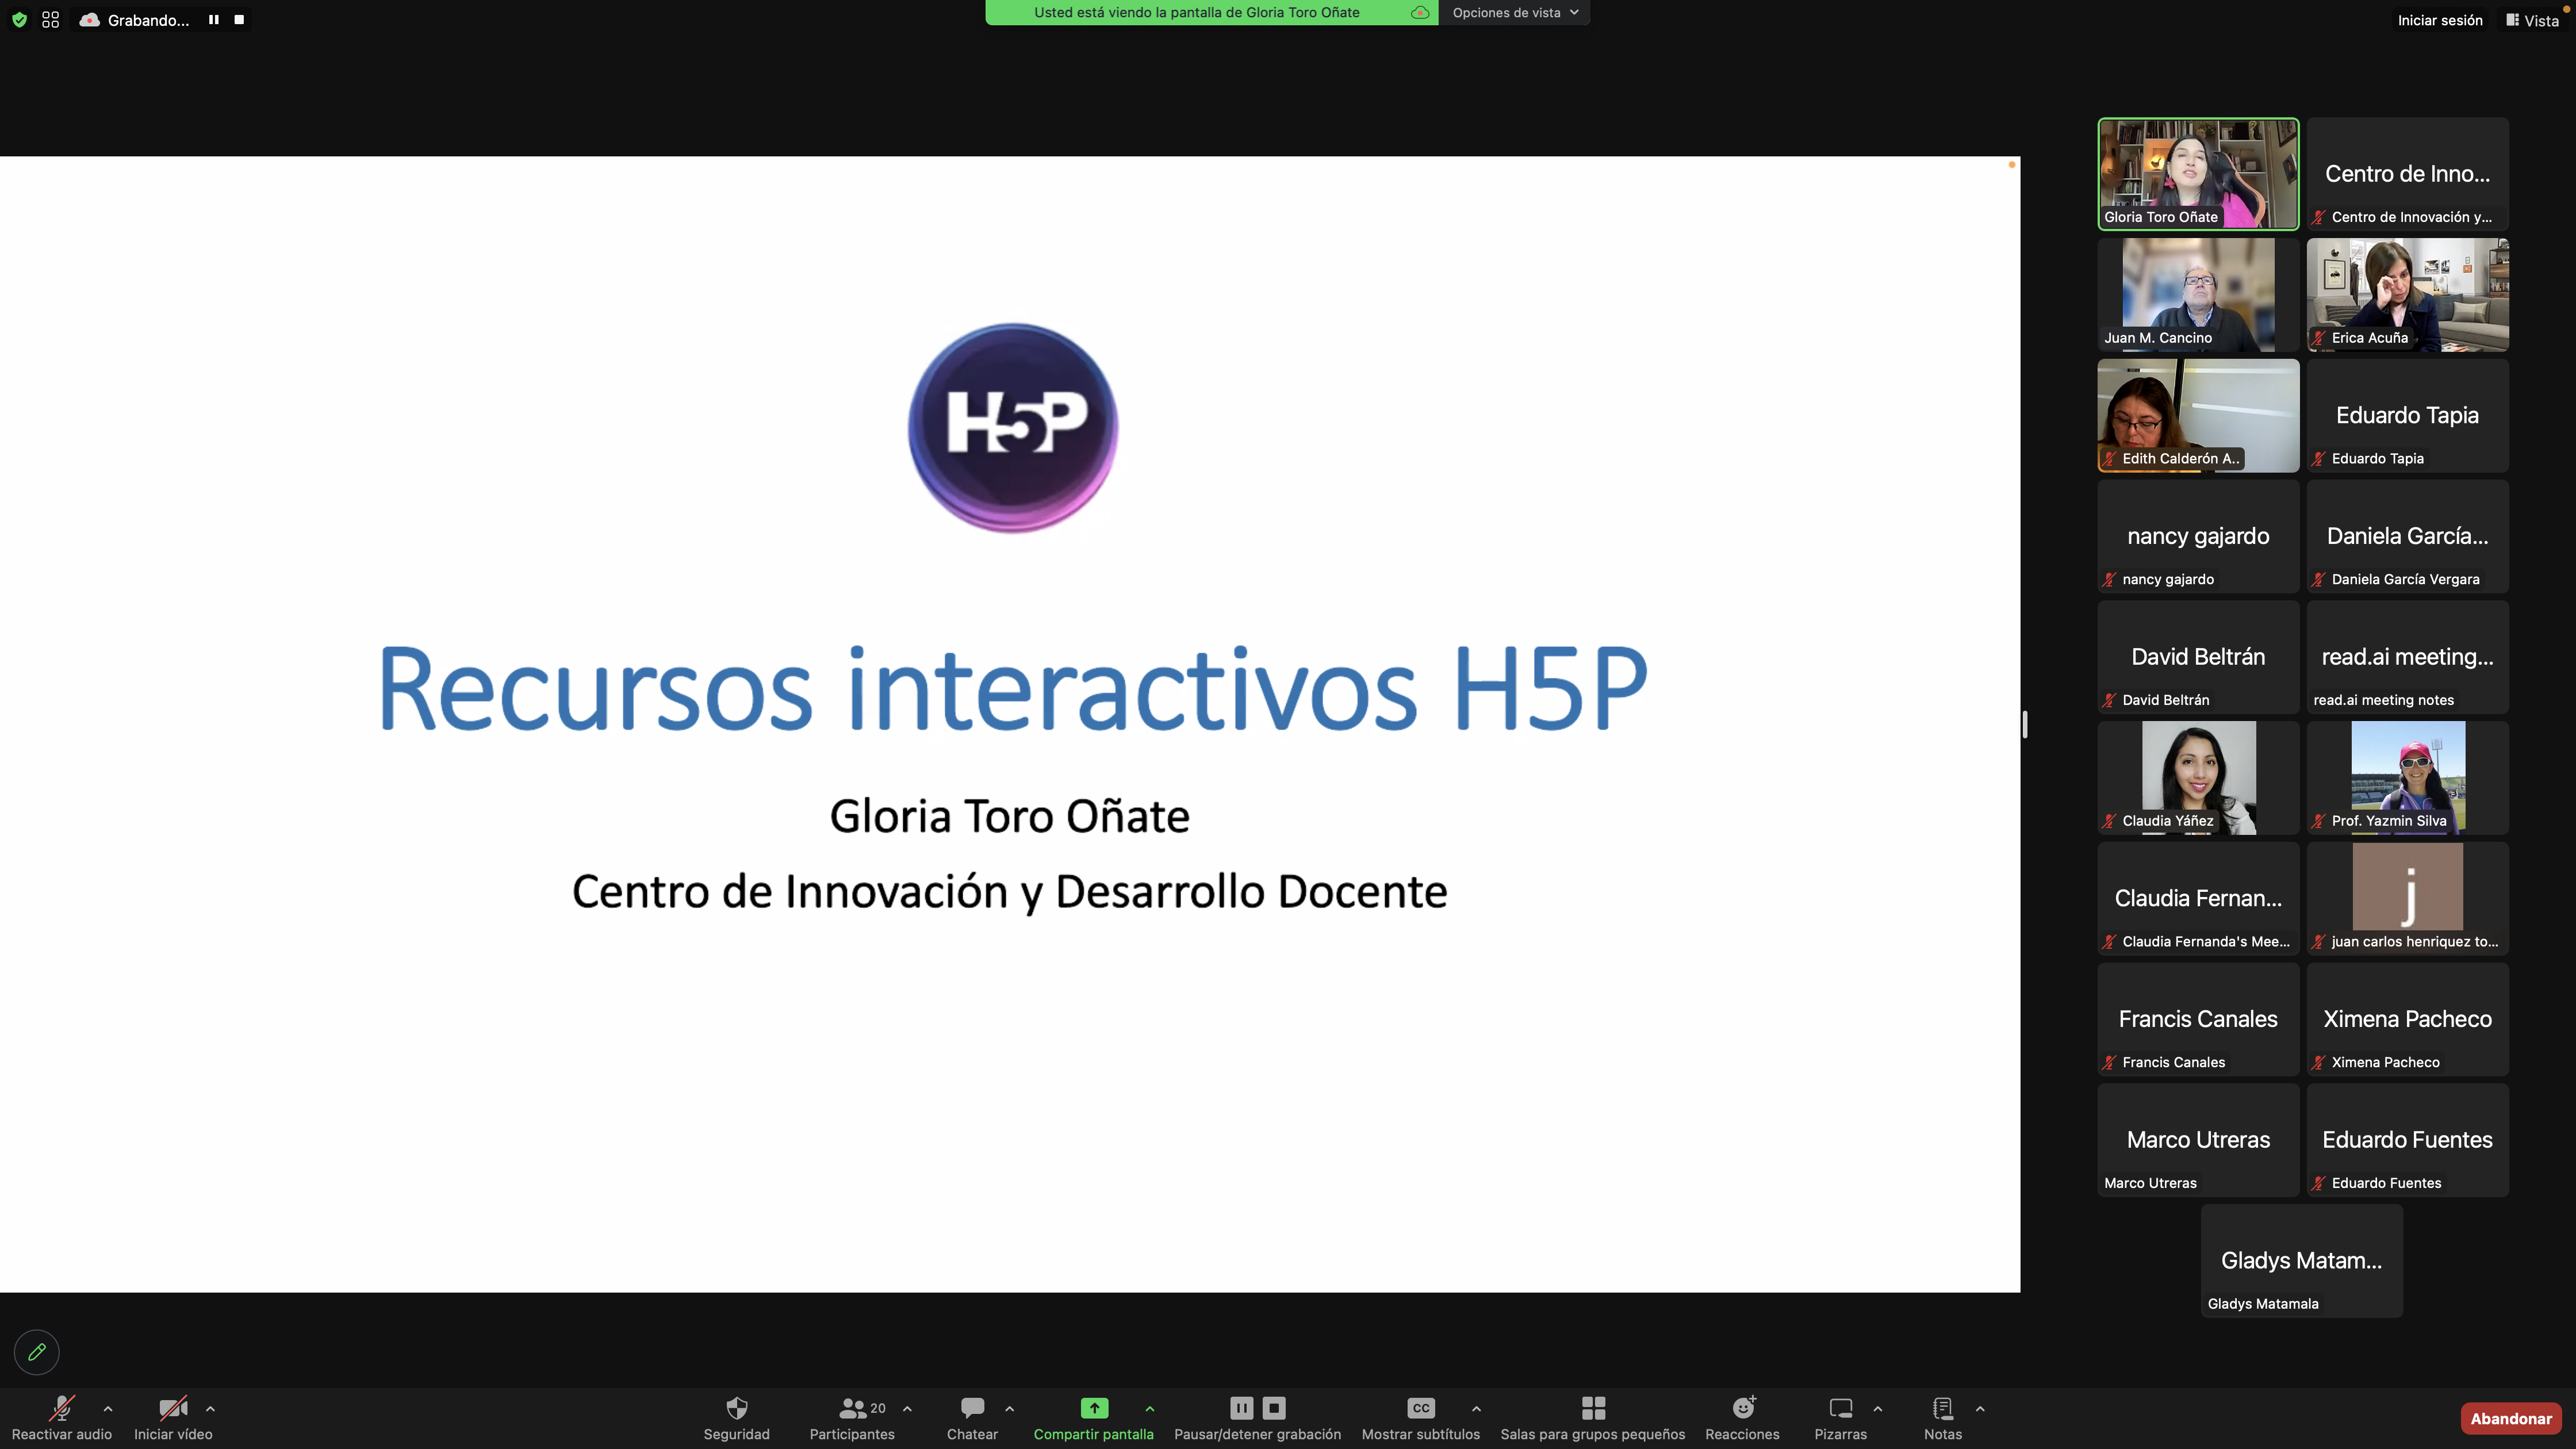Click the muted mic icon on Eduardo Tapia
The width and height of the screenshot is (2576, 1449).
[2319, 459]
